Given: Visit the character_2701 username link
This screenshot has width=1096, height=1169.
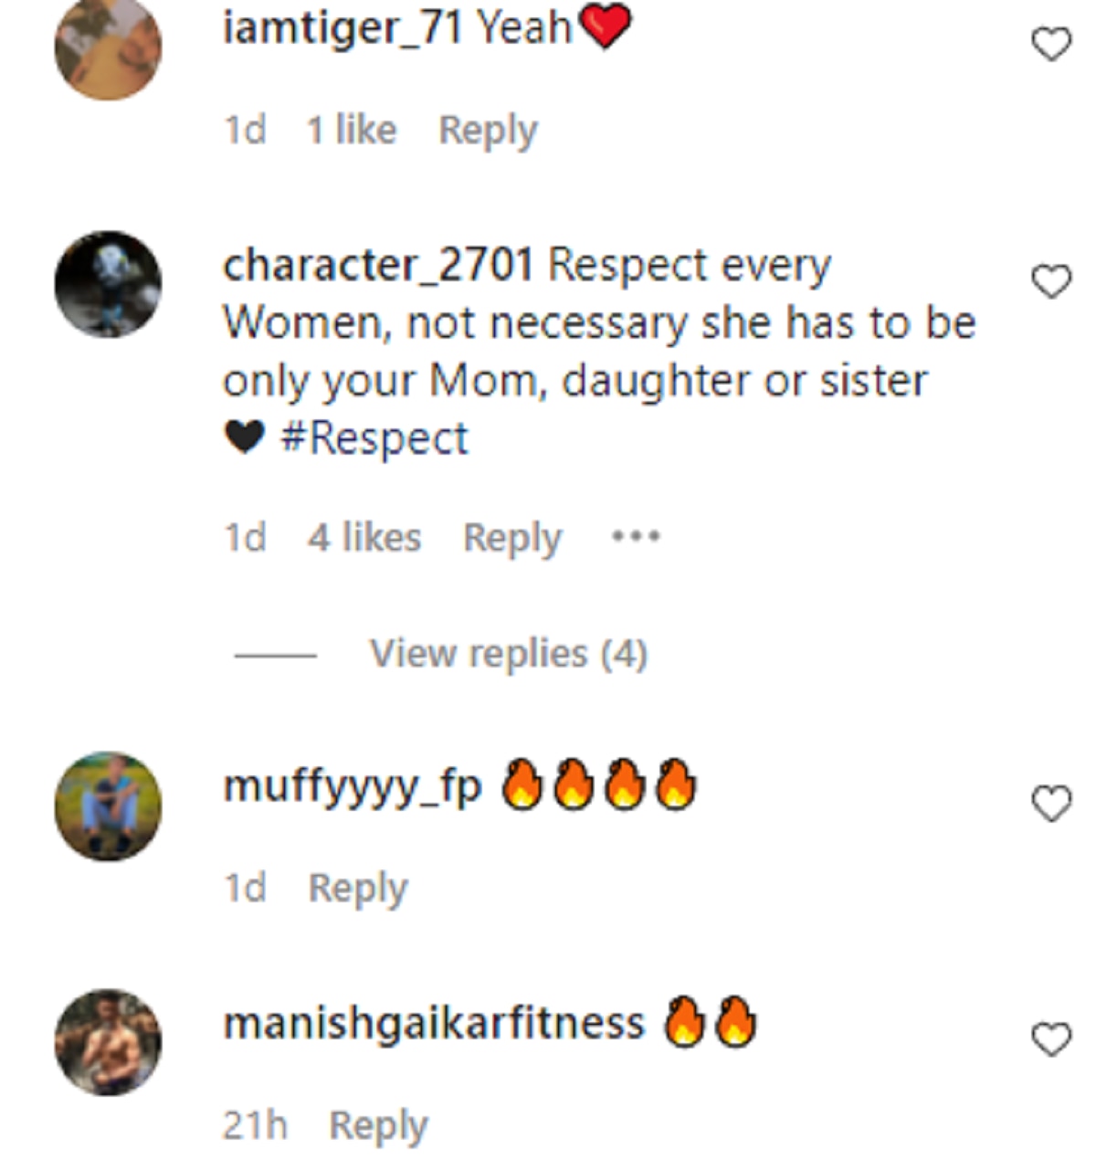Looking at the screenshot, I should 378,266.
